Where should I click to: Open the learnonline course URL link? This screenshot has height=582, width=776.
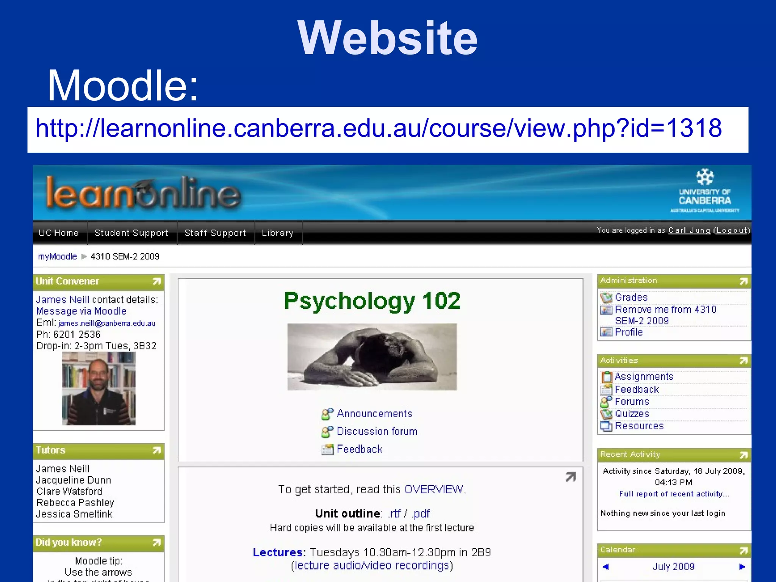point(379,128)
